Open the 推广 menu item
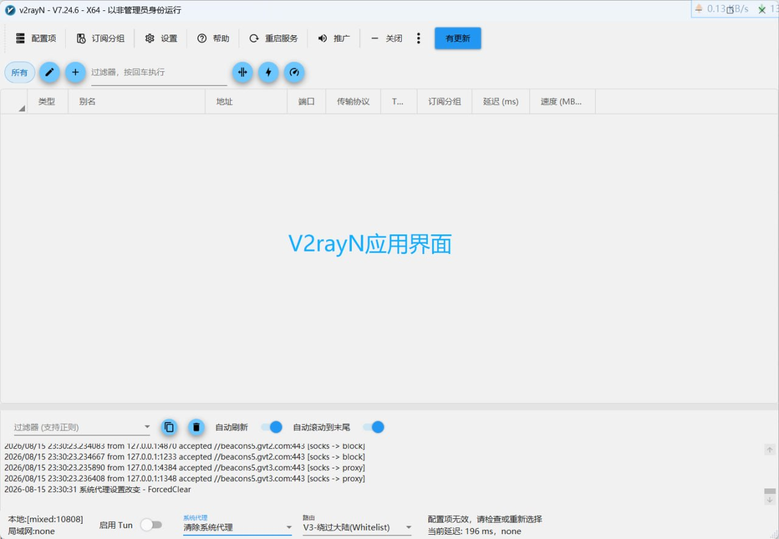Screen dimensions: 779x539 (x=334, y=38)
